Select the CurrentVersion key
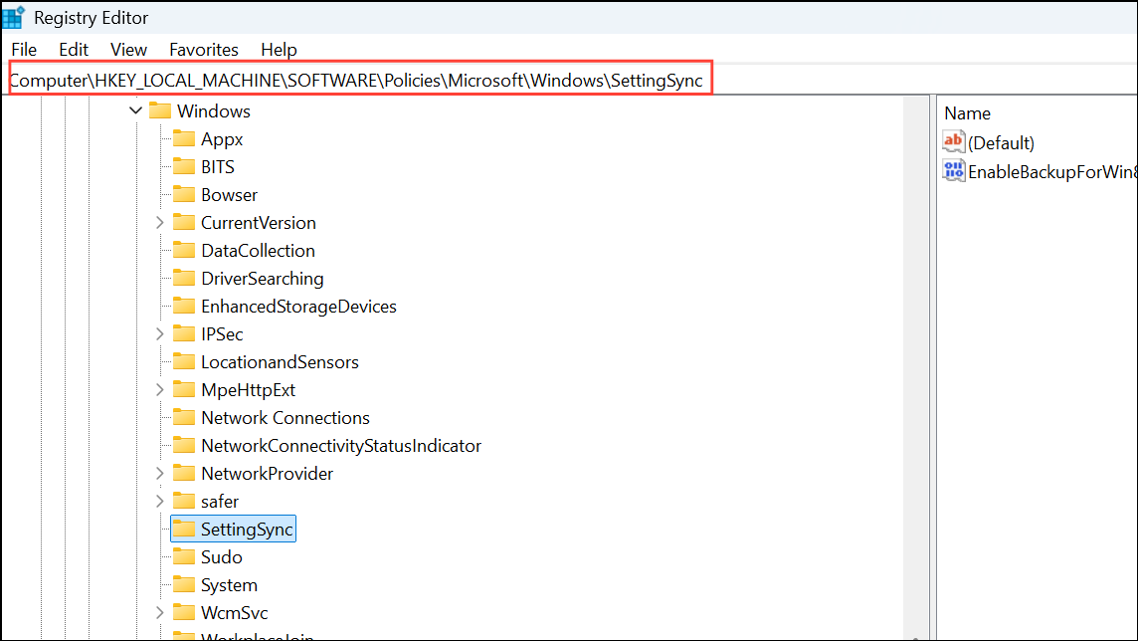Image resolution: width=1138 pixels, height=641 pixels. (x=259, y=223)
